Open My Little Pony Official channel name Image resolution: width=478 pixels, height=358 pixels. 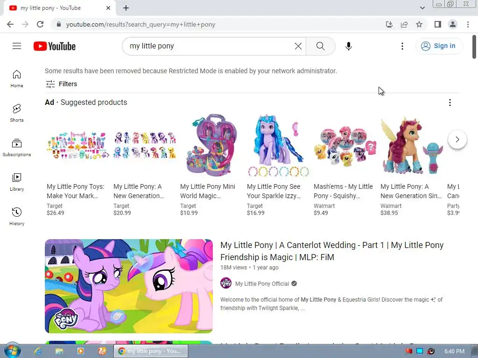tap(262, 284)
